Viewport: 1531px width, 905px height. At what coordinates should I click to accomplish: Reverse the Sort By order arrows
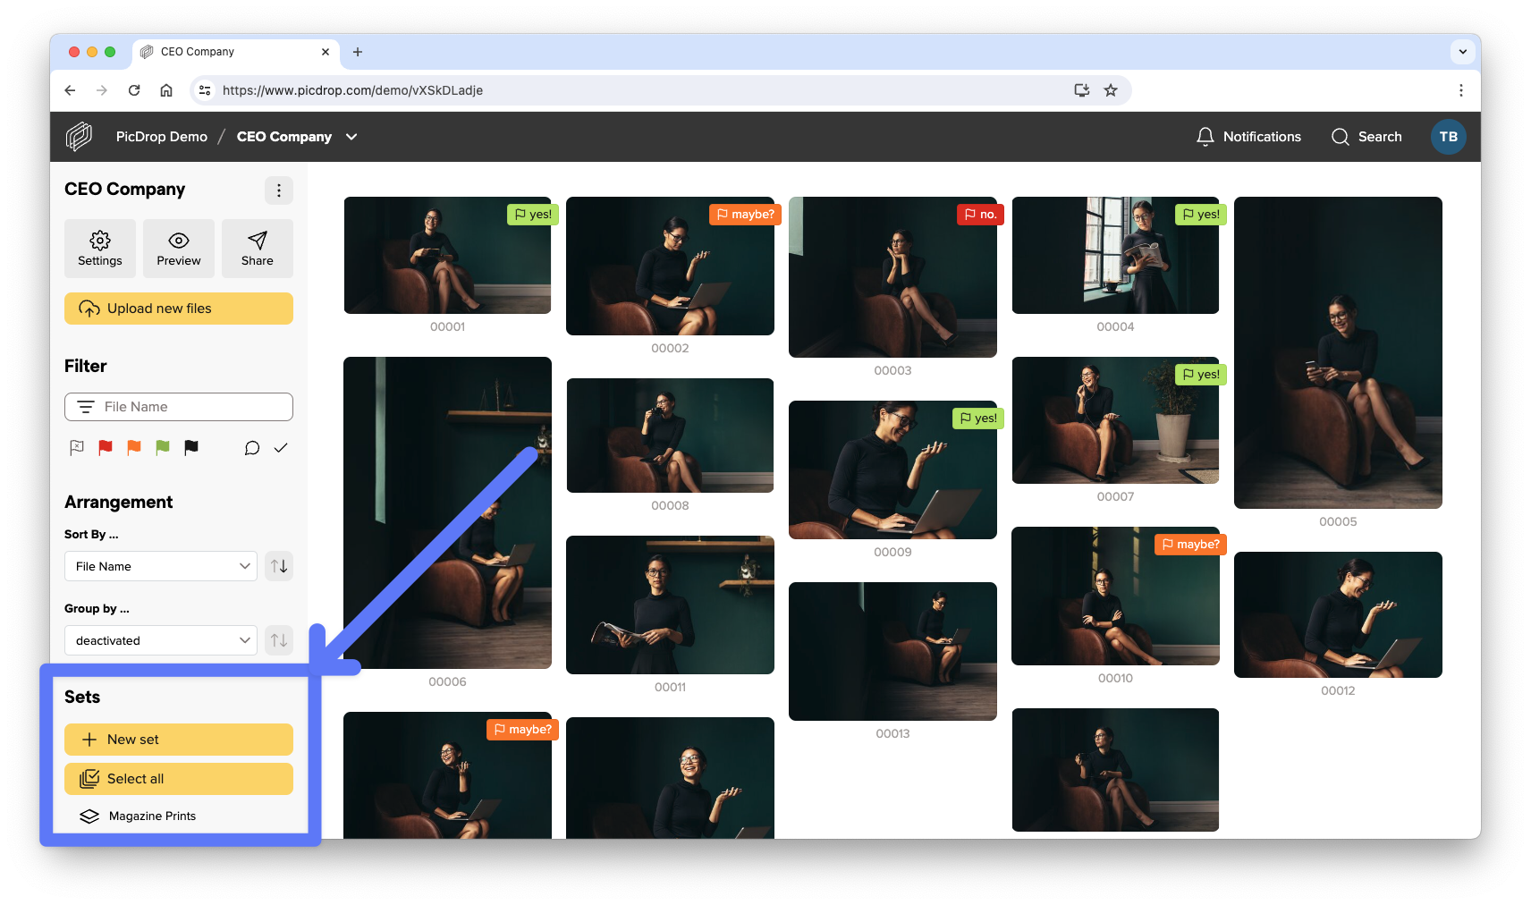(279, 566)
